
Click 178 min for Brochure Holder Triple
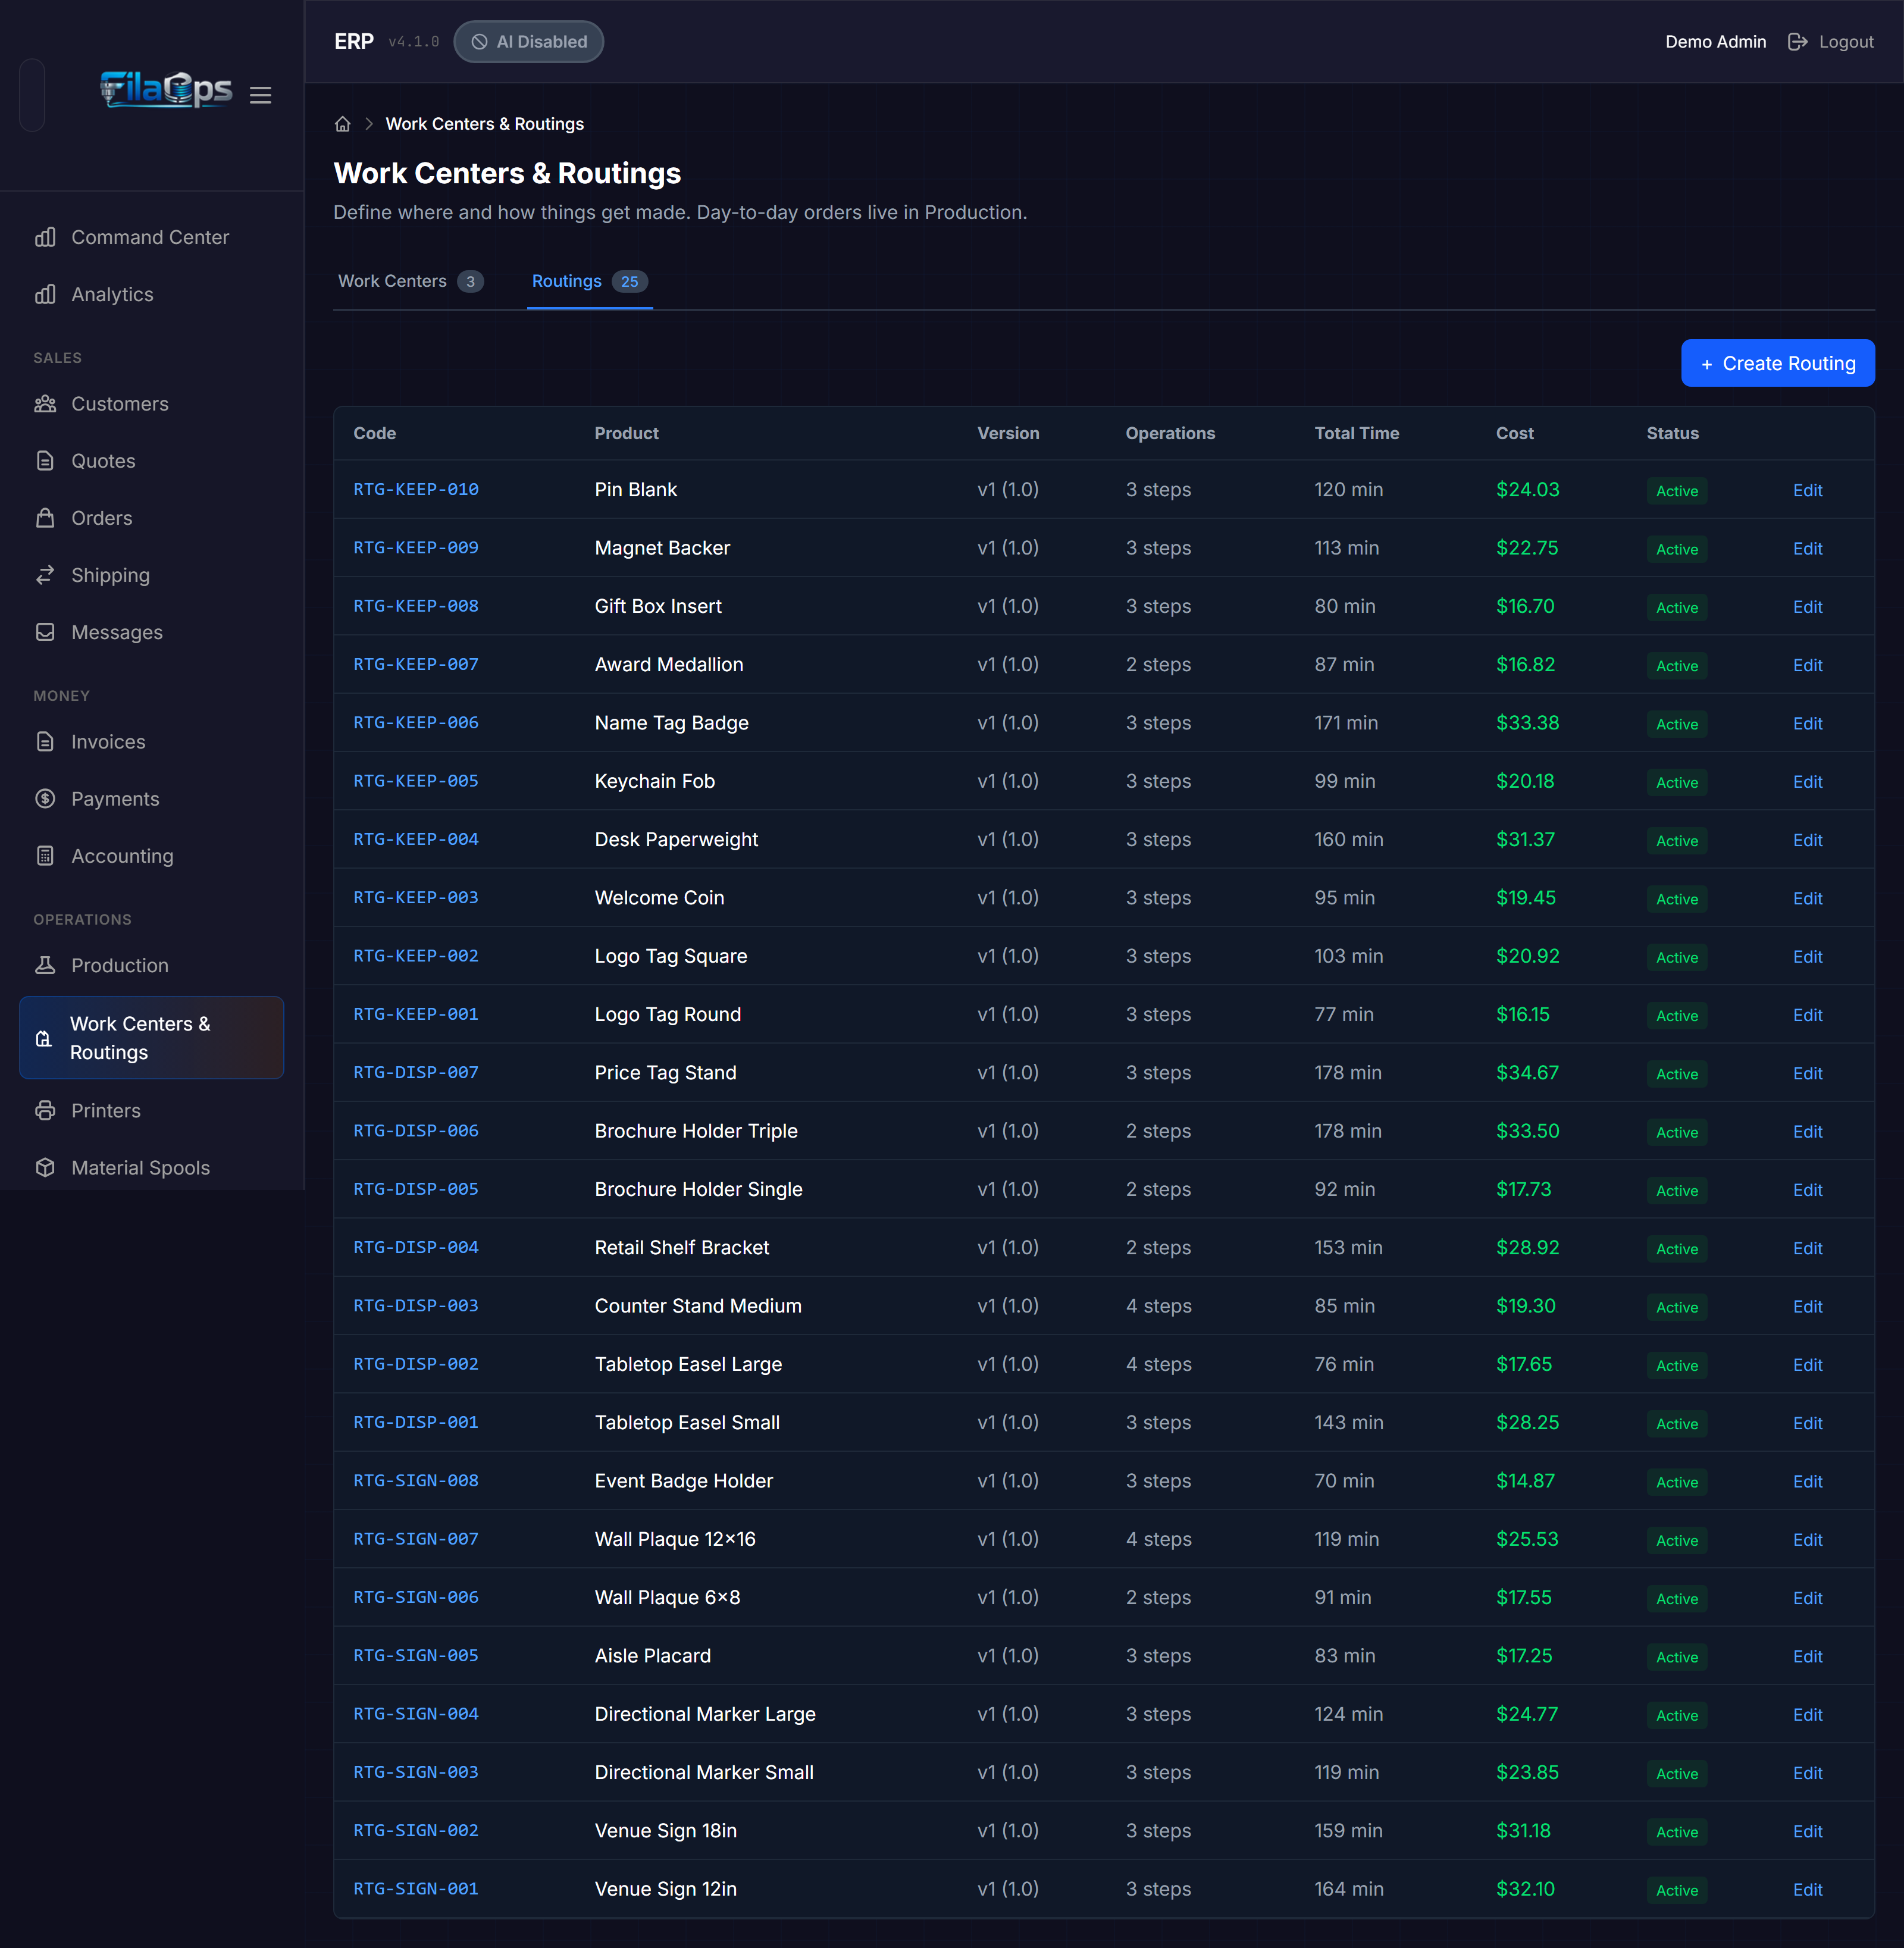(x=1347, y=1131)
